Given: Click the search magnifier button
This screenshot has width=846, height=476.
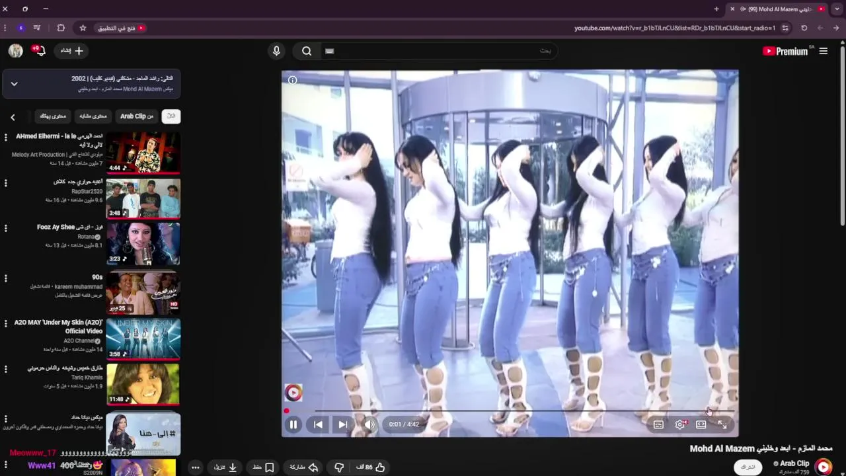Looking at the screenshot, I should tap(307, 51).
